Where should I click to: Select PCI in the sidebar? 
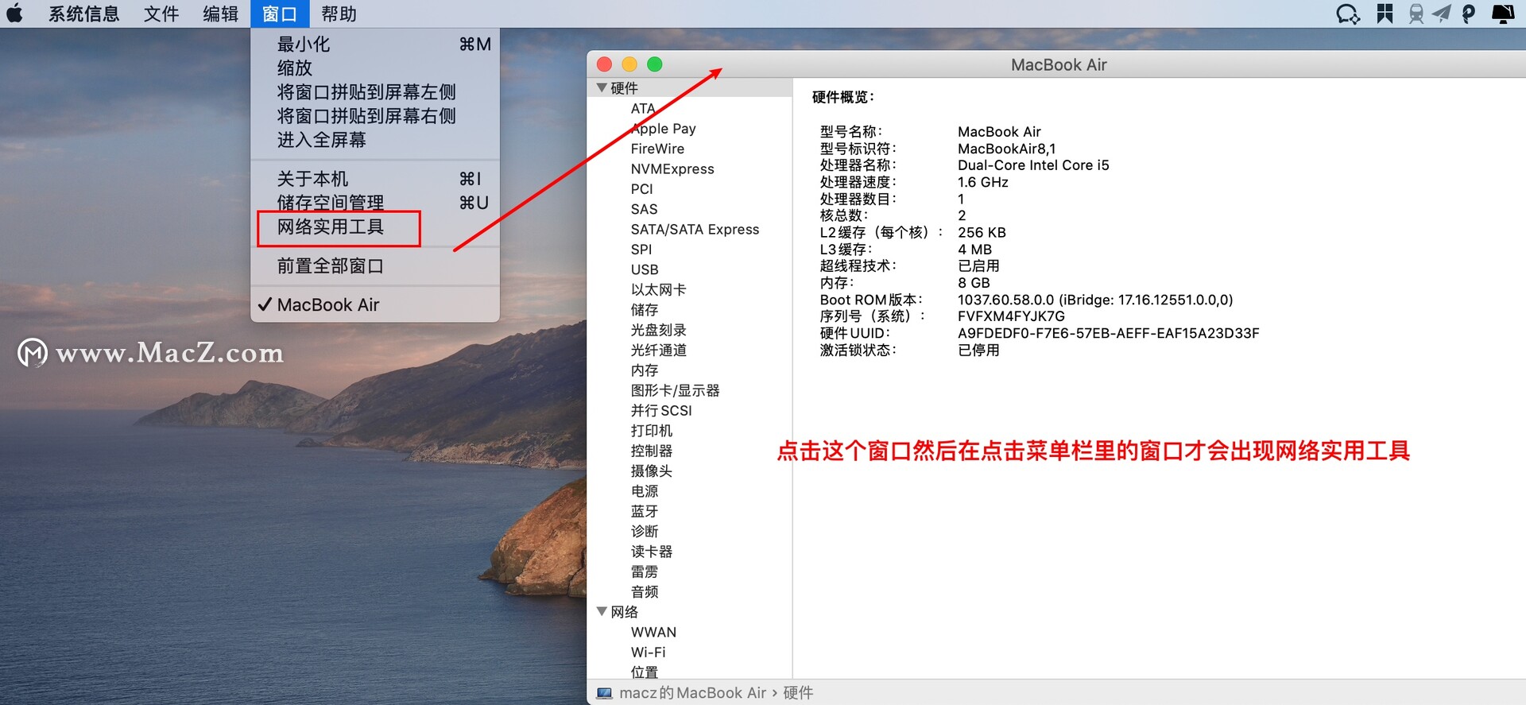pyautogui.click(x=641, y=189)
